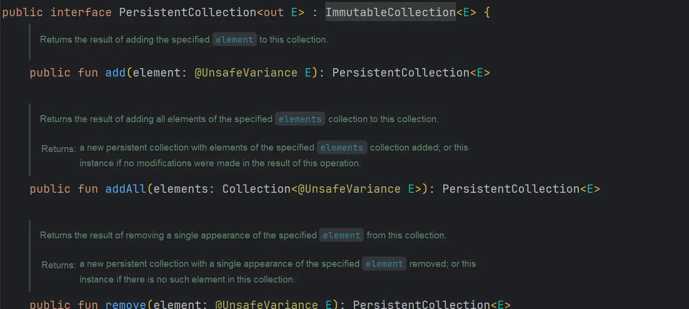The image size is (689, 309).
Task: Click @UnsafeVariance annotation in add signature
Action: (x=246, y=73)
